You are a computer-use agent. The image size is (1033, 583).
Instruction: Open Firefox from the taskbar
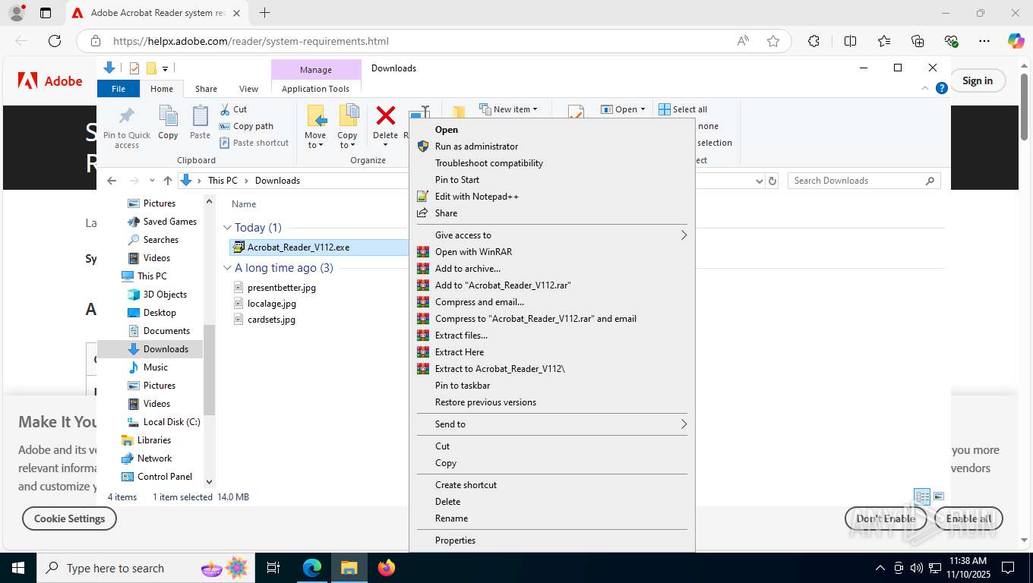coord(387,568)
